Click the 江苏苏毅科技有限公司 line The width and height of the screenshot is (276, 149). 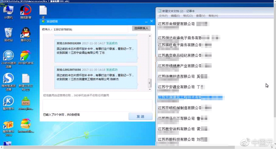183,139
